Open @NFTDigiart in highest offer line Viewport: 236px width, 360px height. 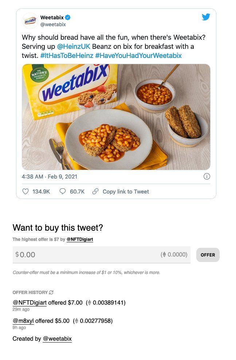[80, 239]
